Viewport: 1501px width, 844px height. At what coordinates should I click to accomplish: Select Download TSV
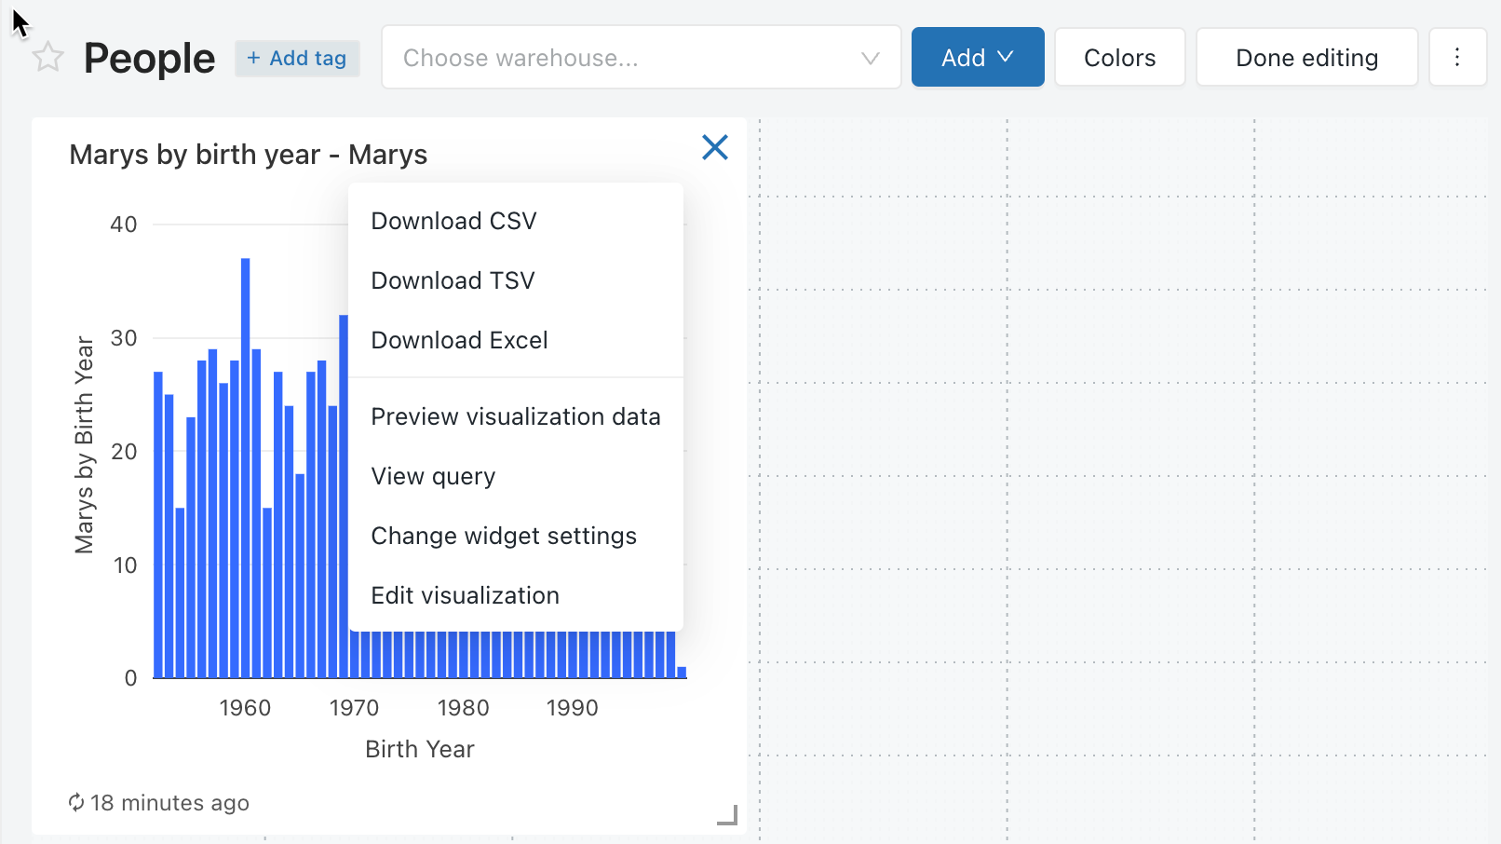click(x=453, y=280)
